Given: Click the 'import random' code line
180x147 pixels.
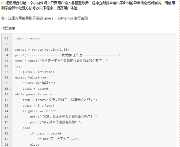Looking at the screenshot, I should click(x=27, y=38).
